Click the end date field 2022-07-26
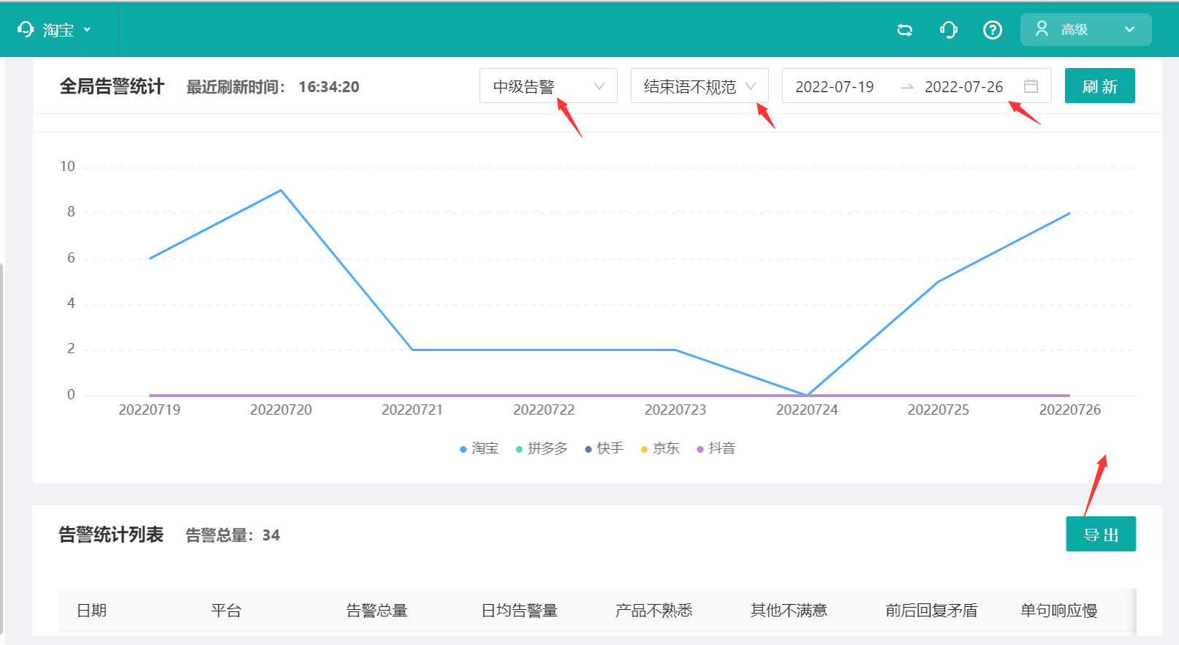 (x=964, y=87)
